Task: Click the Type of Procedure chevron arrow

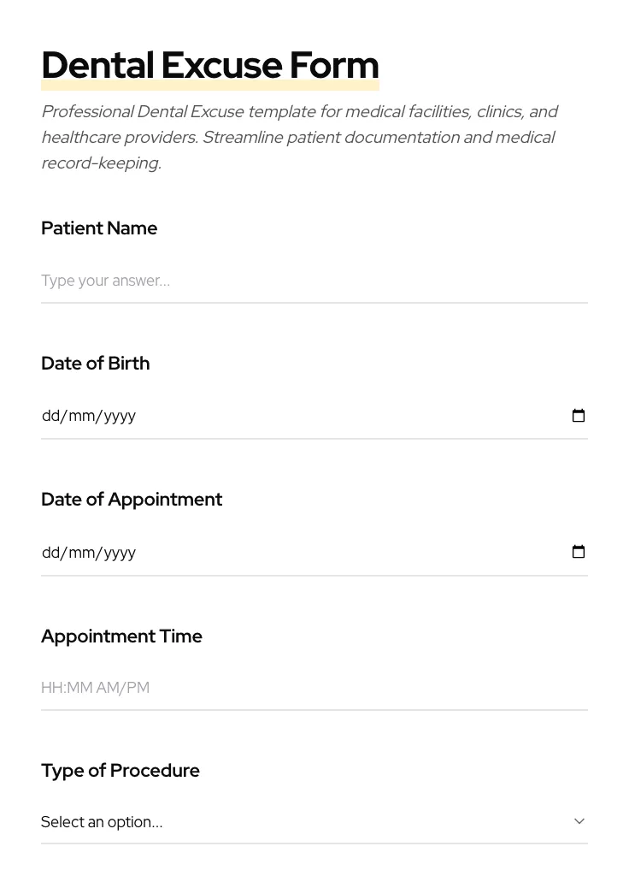Action: click(579, 821)
